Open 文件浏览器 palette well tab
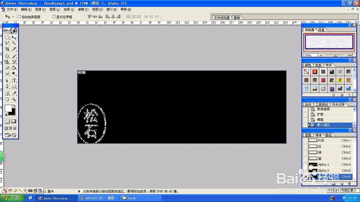 tap(221, 18)
